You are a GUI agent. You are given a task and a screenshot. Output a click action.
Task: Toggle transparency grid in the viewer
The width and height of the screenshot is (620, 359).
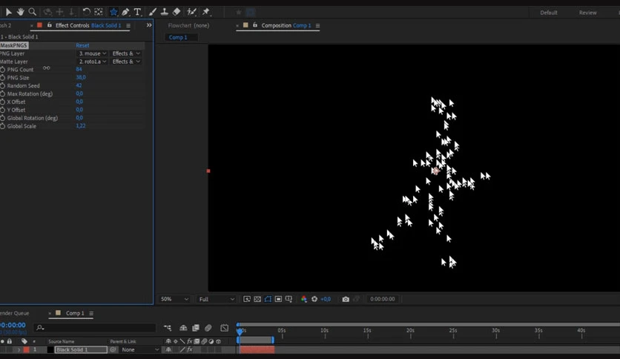[x=257, y=300]
